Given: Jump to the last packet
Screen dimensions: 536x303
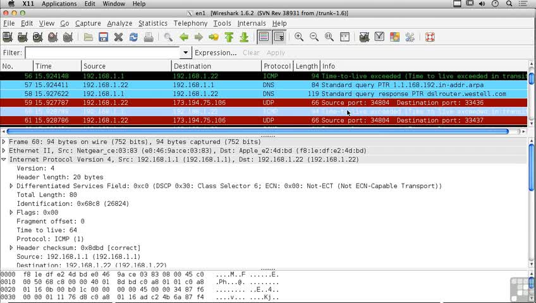Looking at the screenshot, I should (x=244, y=37).
